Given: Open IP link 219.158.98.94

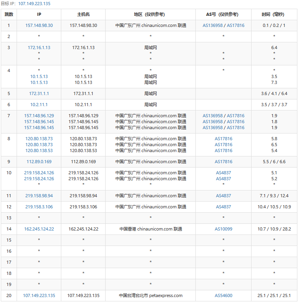Looking at the screenshot, I should pos(39,196).
